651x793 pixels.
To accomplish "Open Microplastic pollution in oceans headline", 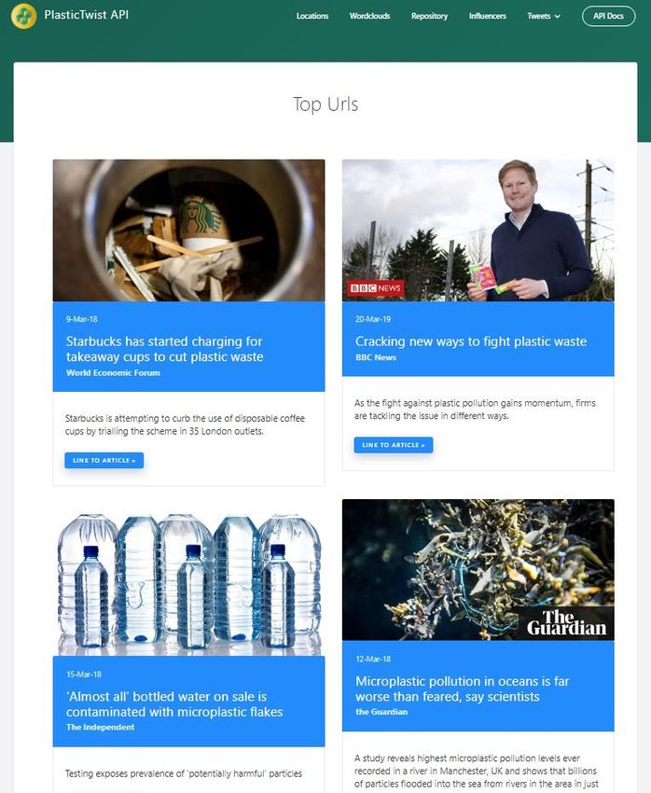I will pyautogui.click(x=462, y=689).
